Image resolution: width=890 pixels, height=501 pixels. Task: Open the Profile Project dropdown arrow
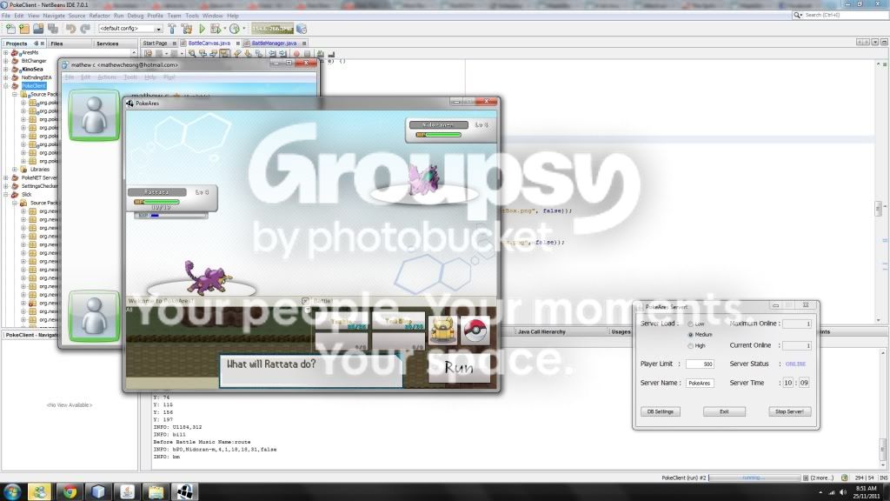click(244, 29)
